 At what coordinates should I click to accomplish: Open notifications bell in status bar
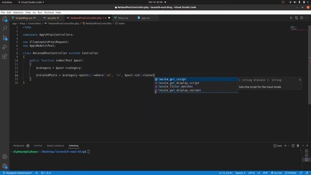pos(307,173)
